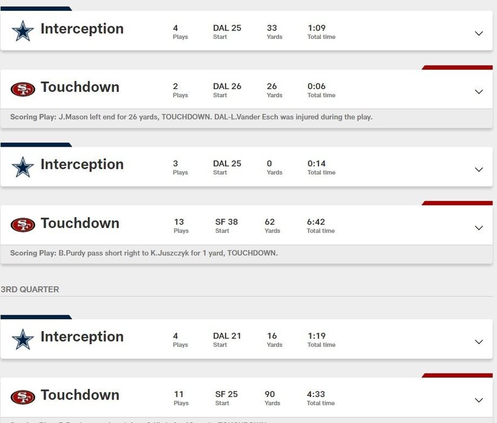Click 49ers logo on 13-play touchdown drive
The height and width of the screenshot is (423, 497).
point(23,225)
